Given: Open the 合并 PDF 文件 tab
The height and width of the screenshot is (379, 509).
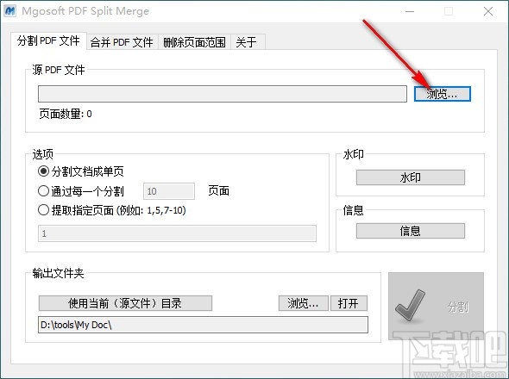Looking at the screenshot, I should (x=122, y=42).
